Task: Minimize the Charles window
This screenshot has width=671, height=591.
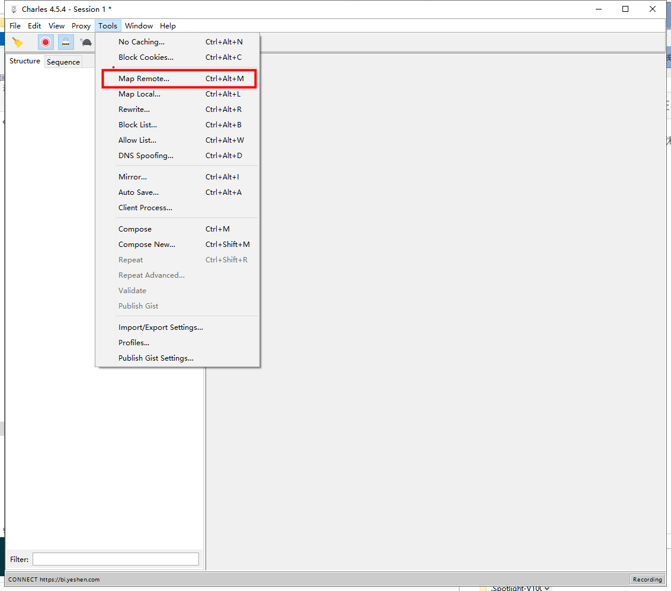Action: [599, 9]
